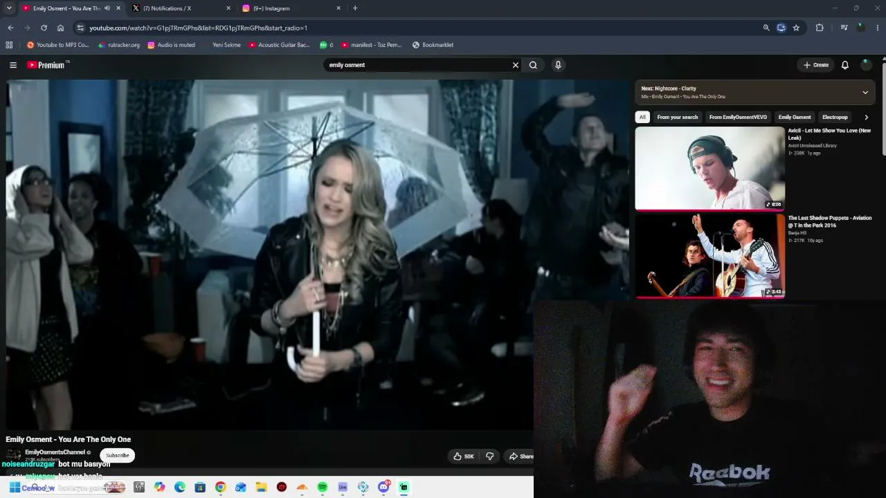Open Chrome tab search dropdown
886x498 pixels.
pos(9,8)
